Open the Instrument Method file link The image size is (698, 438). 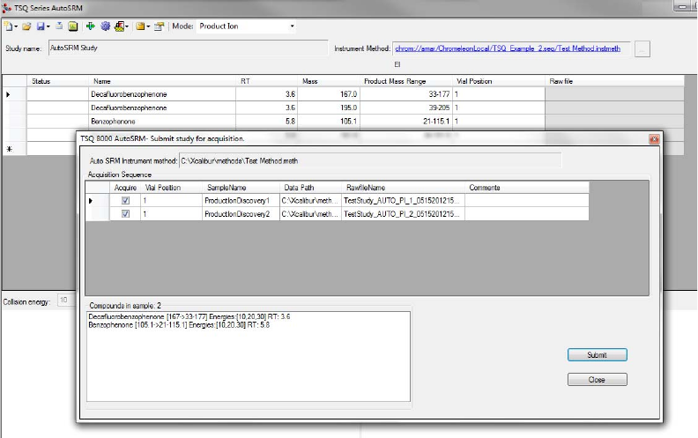pyautogui.click(x=507, y=48)
